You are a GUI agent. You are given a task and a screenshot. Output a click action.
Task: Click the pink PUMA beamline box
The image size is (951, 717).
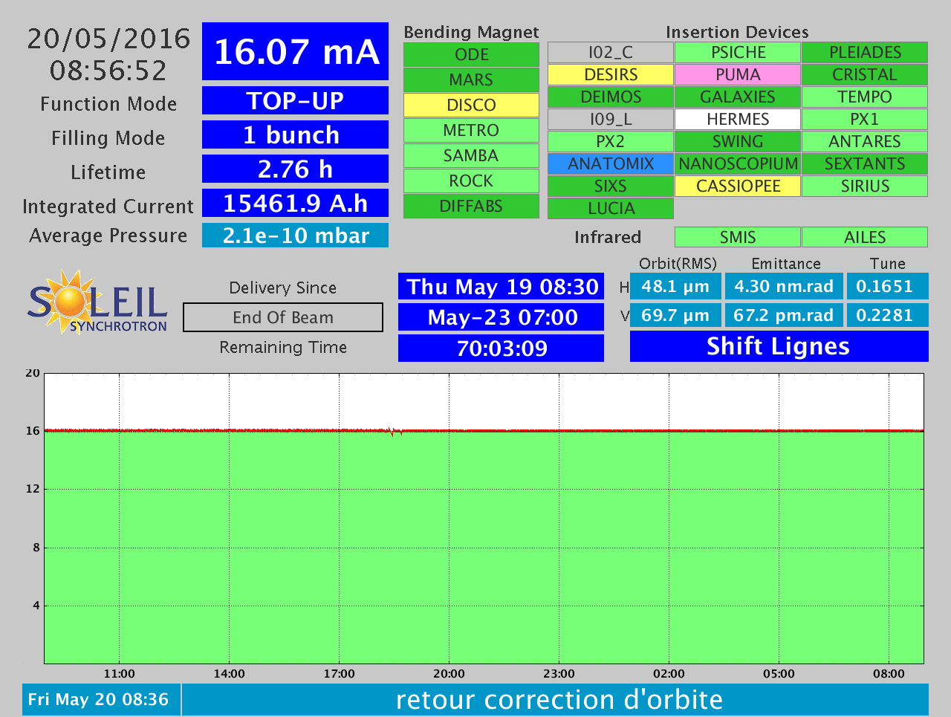(738, 75)
